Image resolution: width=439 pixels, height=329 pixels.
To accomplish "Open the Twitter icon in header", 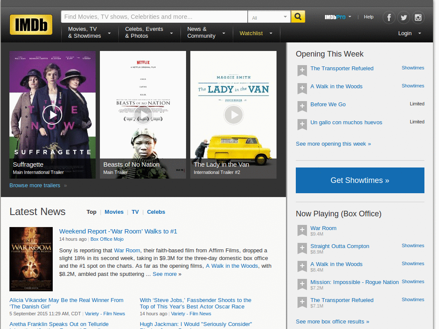I will tap(403, 18).
